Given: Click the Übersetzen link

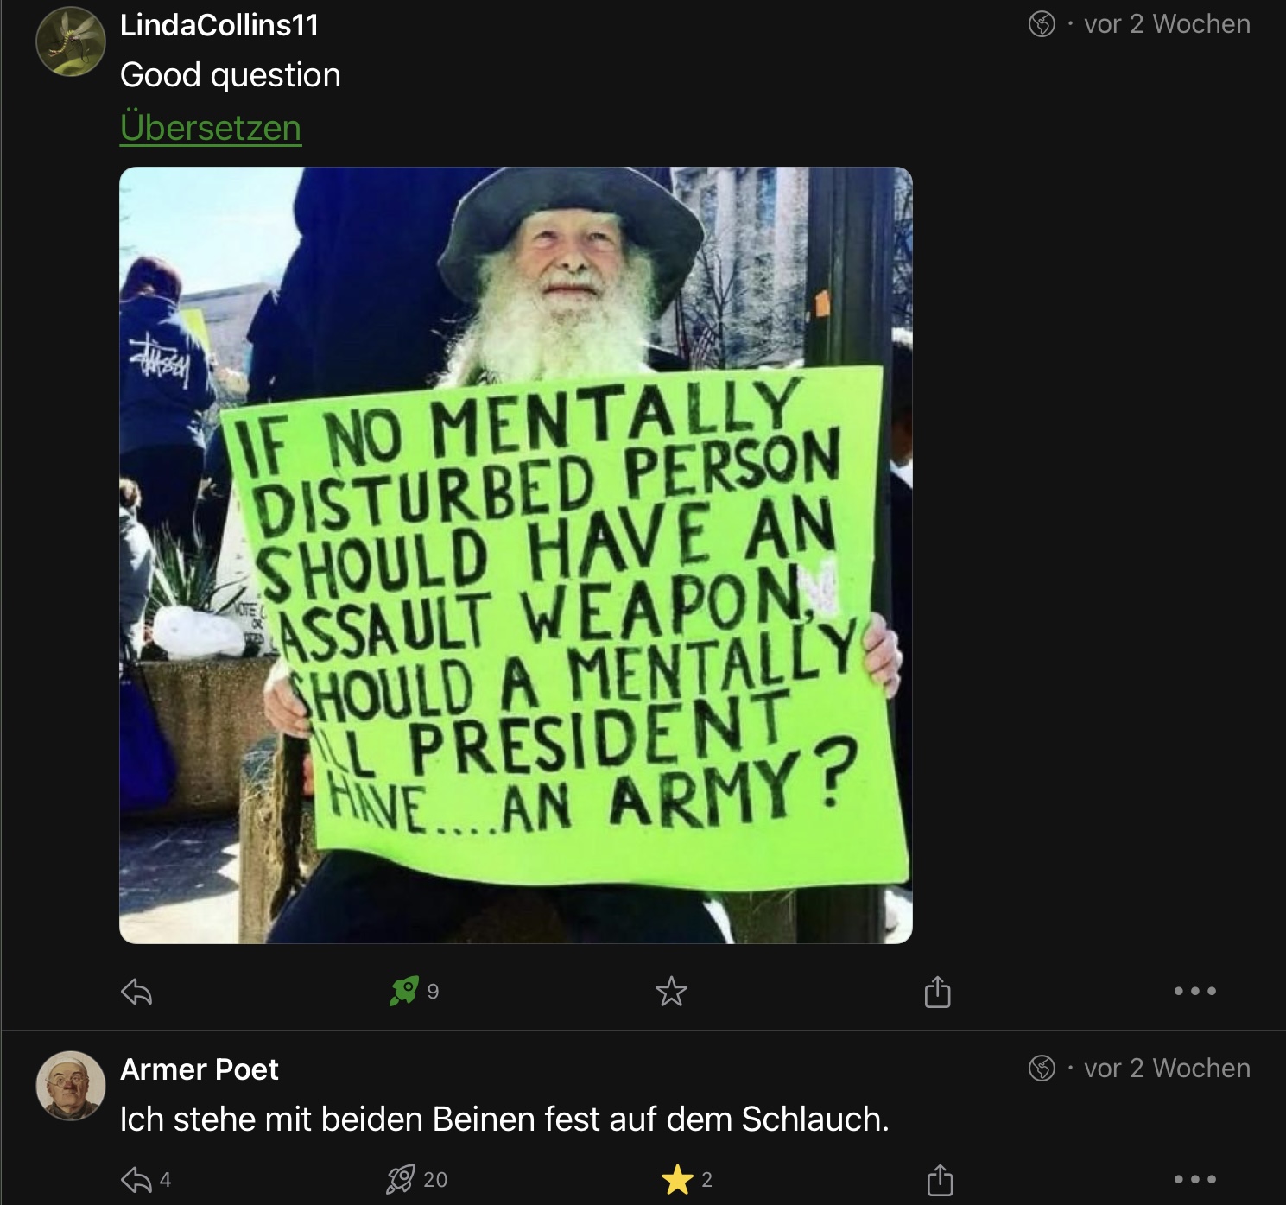Looking at the screenshot, I should (x=211, y=128).
